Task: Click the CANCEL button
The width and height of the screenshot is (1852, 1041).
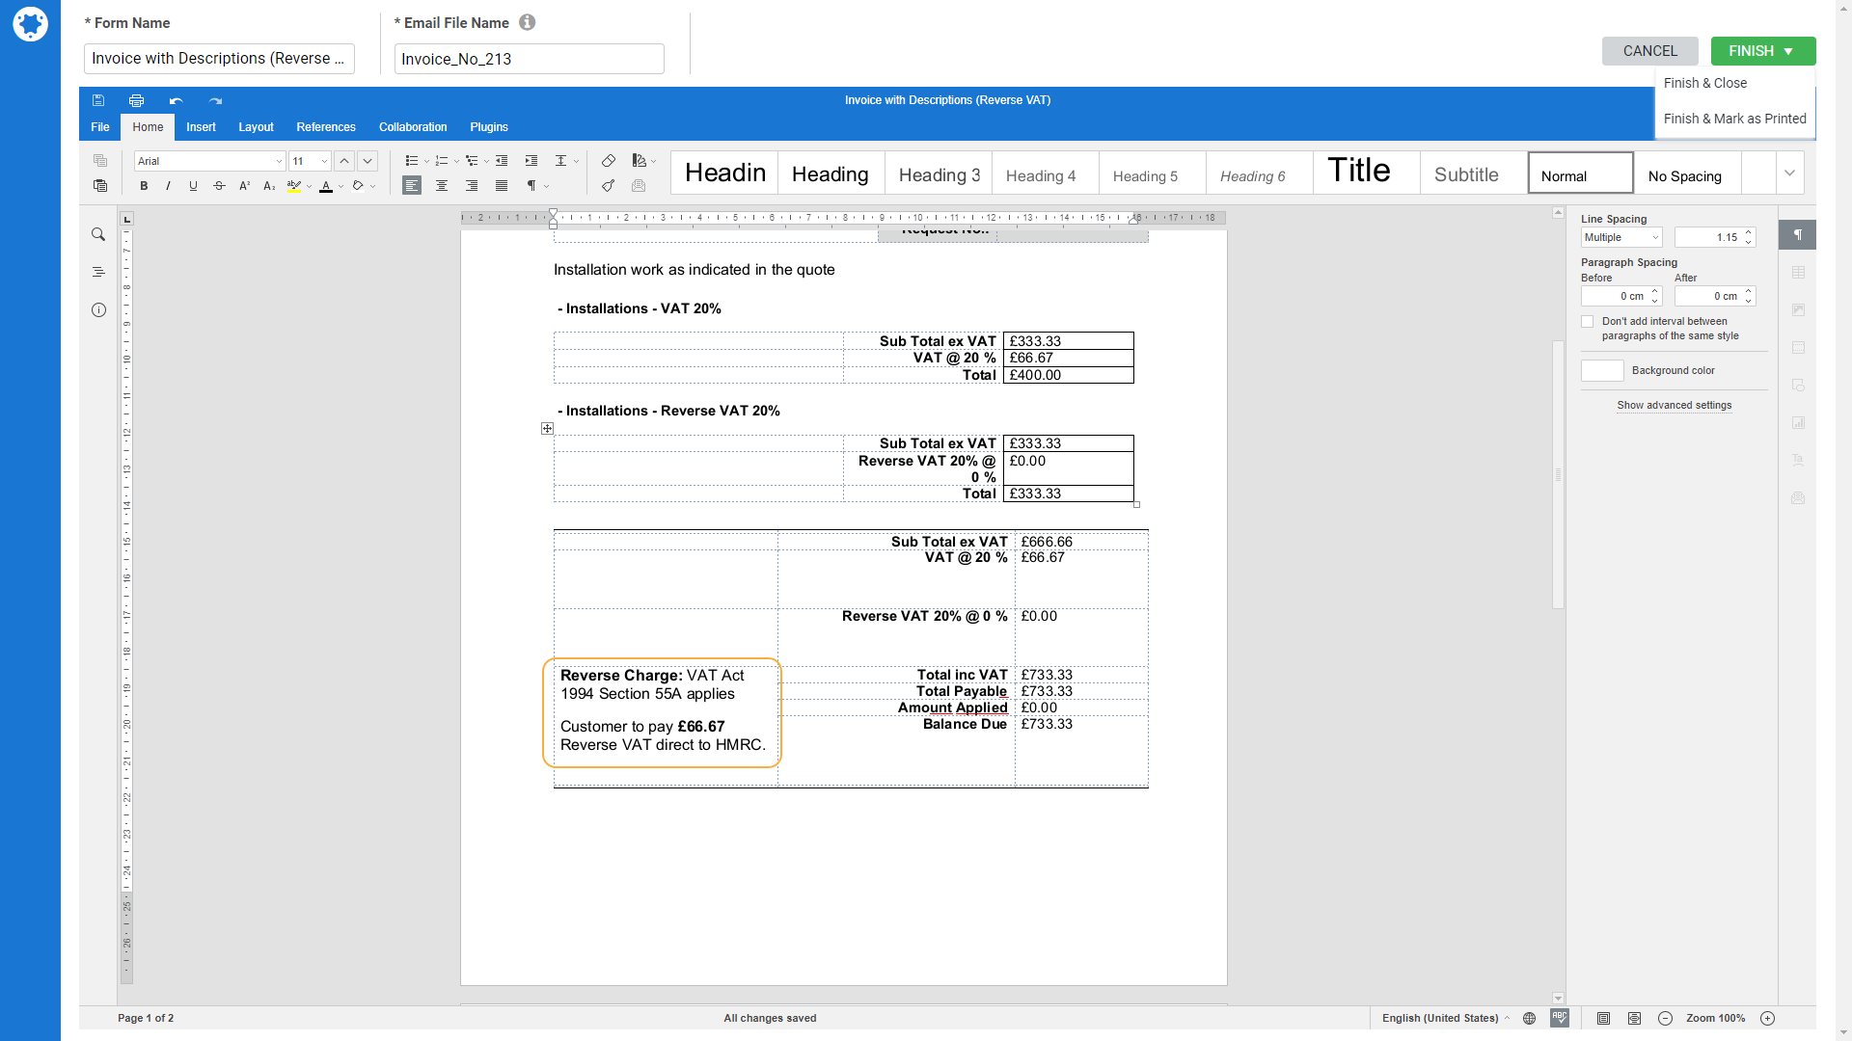Action: 1649,51
